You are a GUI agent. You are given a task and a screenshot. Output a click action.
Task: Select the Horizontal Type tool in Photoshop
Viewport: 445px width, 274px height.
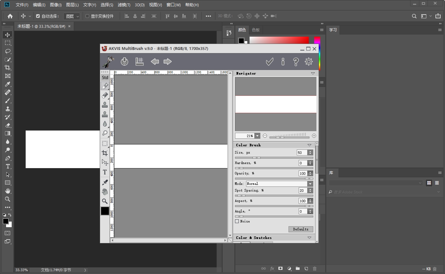pos(8,166)
